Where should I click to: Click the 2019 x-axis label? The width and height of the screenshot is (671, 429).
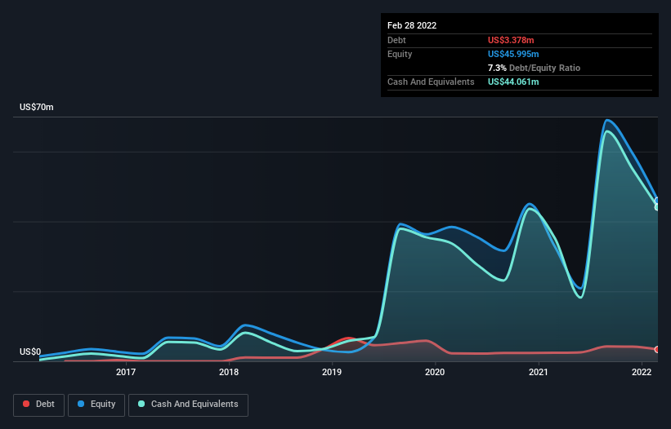pos(332,372)
